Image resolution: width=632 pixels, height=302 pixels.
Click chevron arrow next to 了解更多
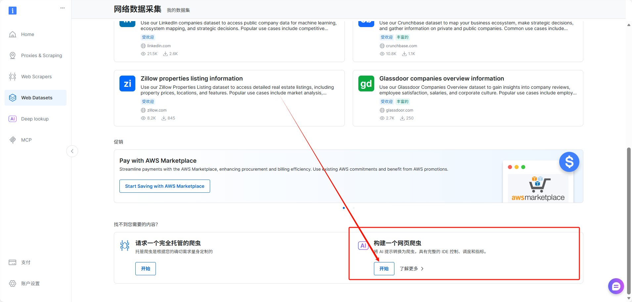tap(422, 269)
